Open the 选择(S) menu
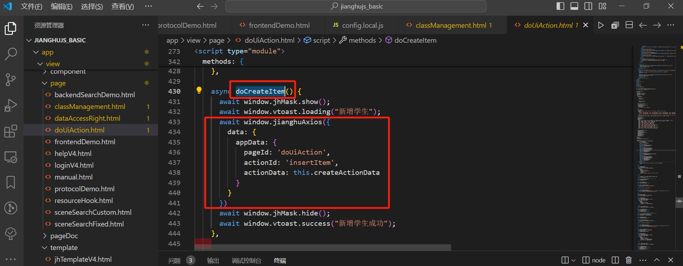683x266 pixels. 92,6
